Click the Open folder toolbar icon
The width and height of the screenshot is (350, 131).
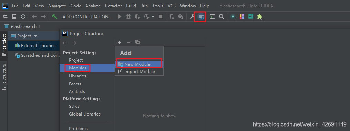point(6,17)
